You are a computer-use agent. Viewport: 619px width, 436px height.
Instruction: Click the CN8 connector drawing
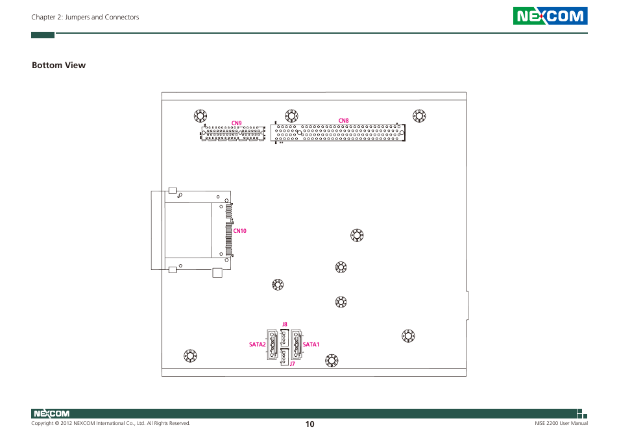tap(338, 132)
